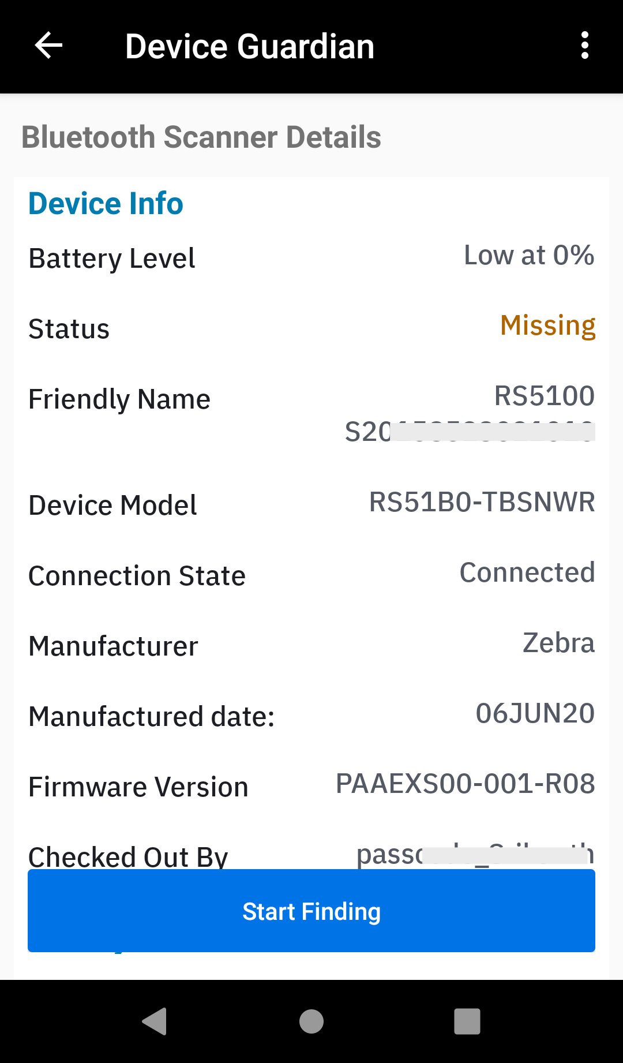The width and height of the screenshot is (623, 1063).
Task: Select the Checked Out By label
Action: point(128,856)
